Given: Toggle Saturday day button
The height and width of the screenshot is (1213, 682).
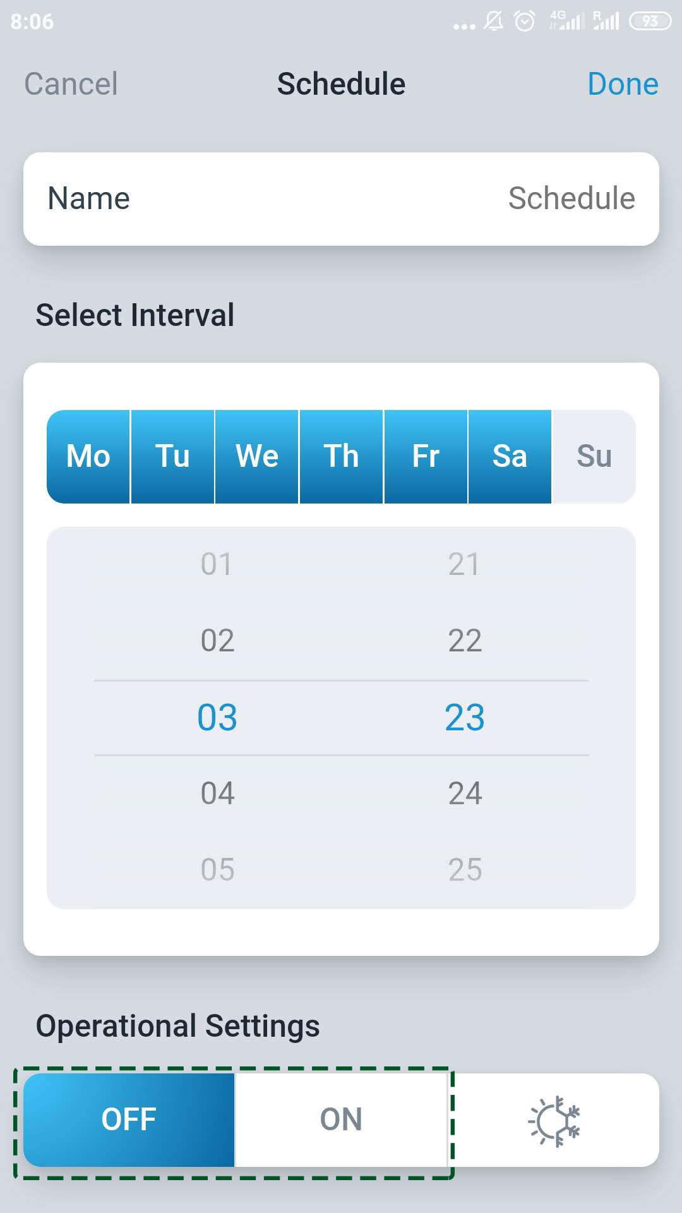Looking at the screenshot, I should (510, 456).
